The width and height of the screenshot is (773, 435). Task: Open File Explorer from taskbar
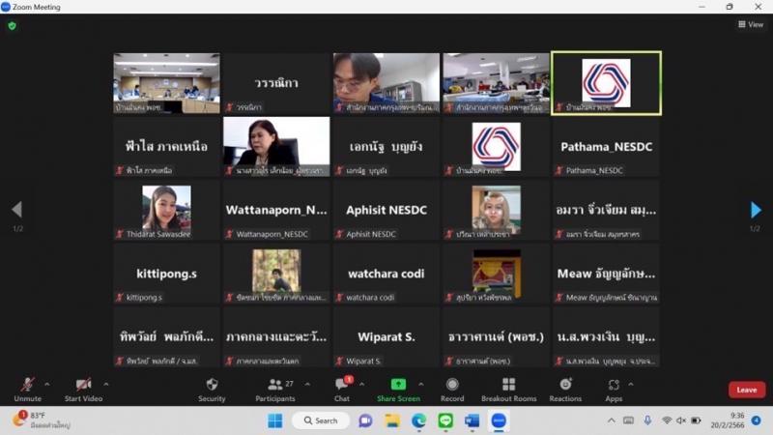tap(392, 420)
